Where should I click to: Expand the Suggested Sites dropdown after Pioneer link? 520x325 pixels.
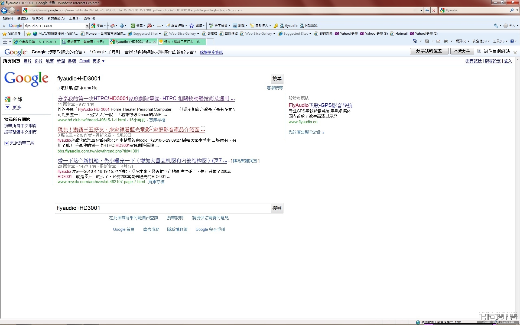pyautogui.click(x=160, y=34)
